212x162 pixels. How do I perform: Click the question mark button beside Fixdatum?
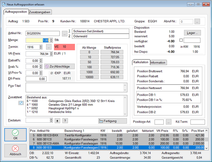coord(65,121)
